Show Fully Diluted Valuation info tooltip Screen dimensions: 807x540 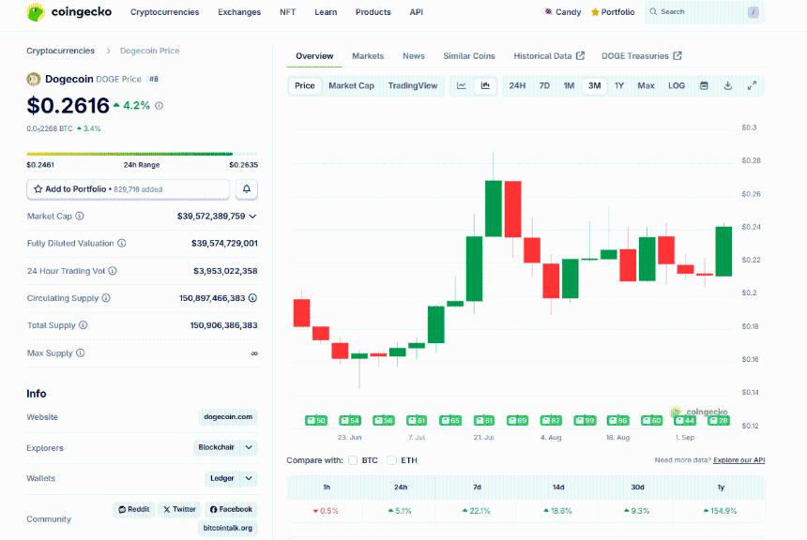(121, 243)
